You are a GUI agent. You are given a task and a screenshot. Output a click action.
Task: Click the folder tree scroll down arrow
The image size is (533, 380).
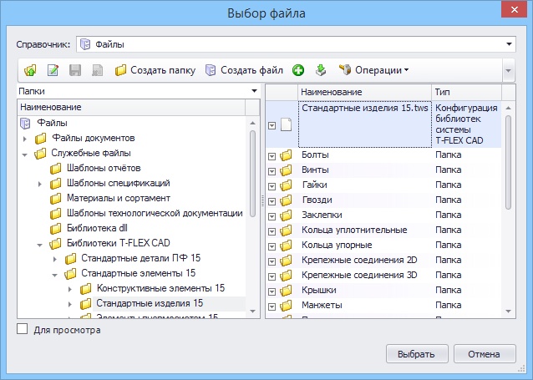pos(252,311)
